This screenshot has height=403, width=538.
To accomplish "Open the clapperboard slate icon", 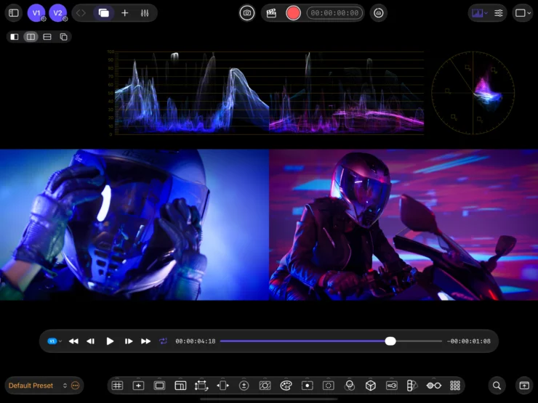I will tap(271, 13).
